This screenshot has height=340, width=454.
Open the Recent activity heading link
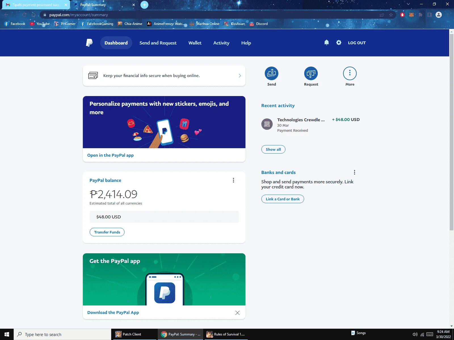(278, 105)
